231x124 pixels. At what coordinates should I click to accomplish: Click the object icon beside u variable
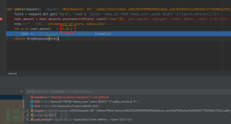coord(32,115)
